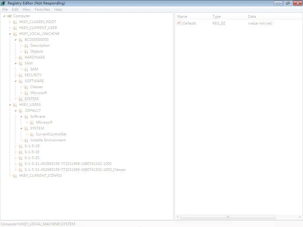
Task: Click the Registry Editor title bar icon
Action: click(x=3, y=3)
